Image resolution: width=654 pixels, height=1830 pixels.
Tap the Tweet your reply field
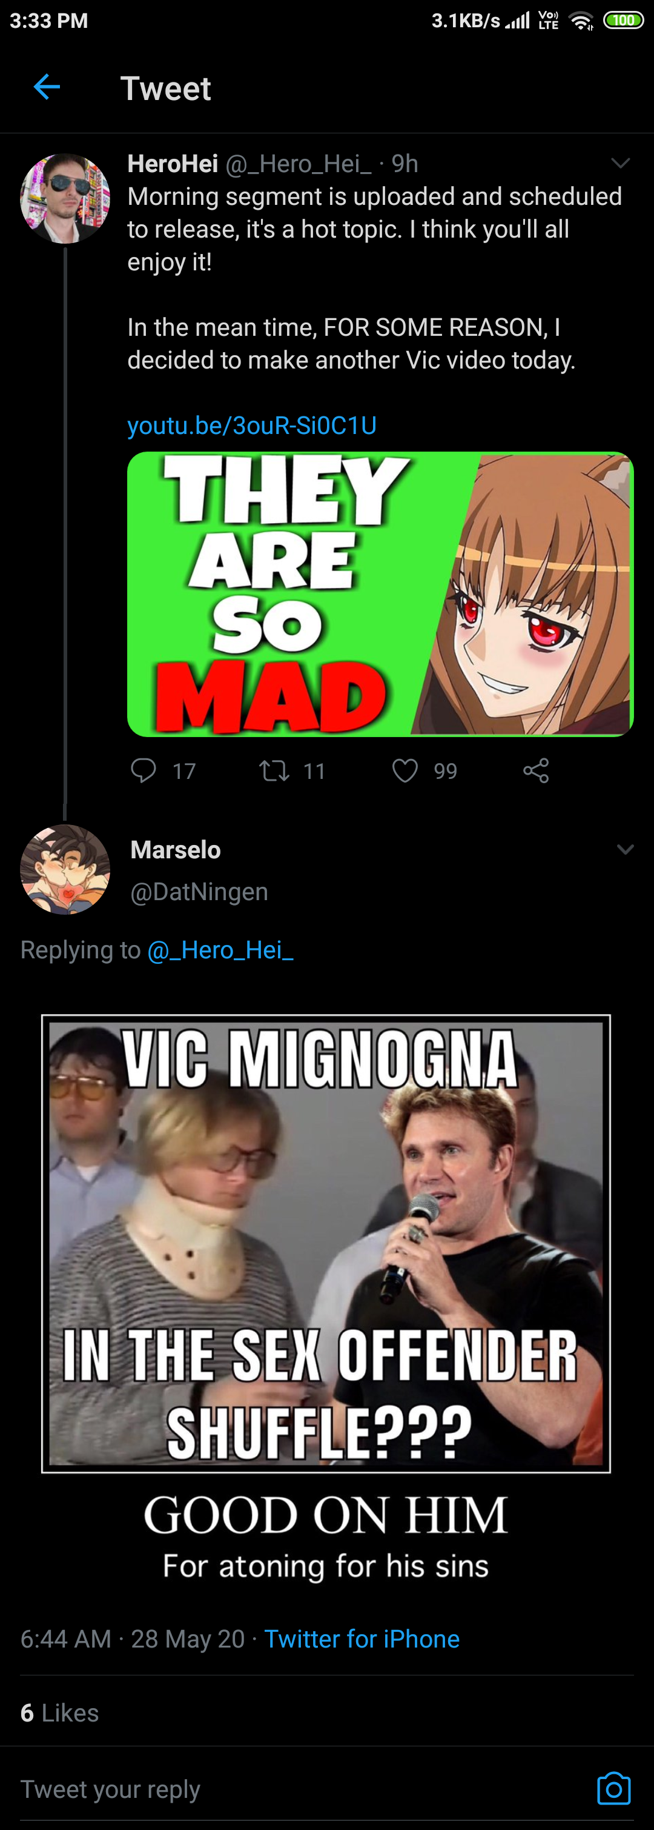tap(110, 1788)
